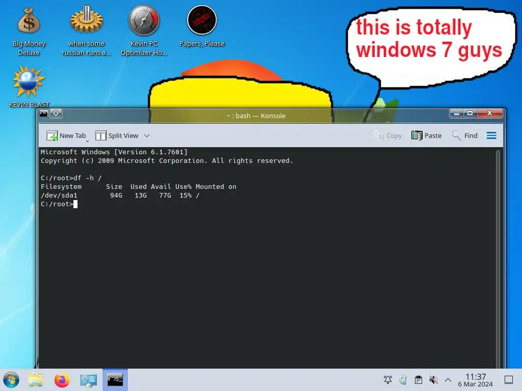
Task: Click the Split View button
Action: [x=117, y=135]
